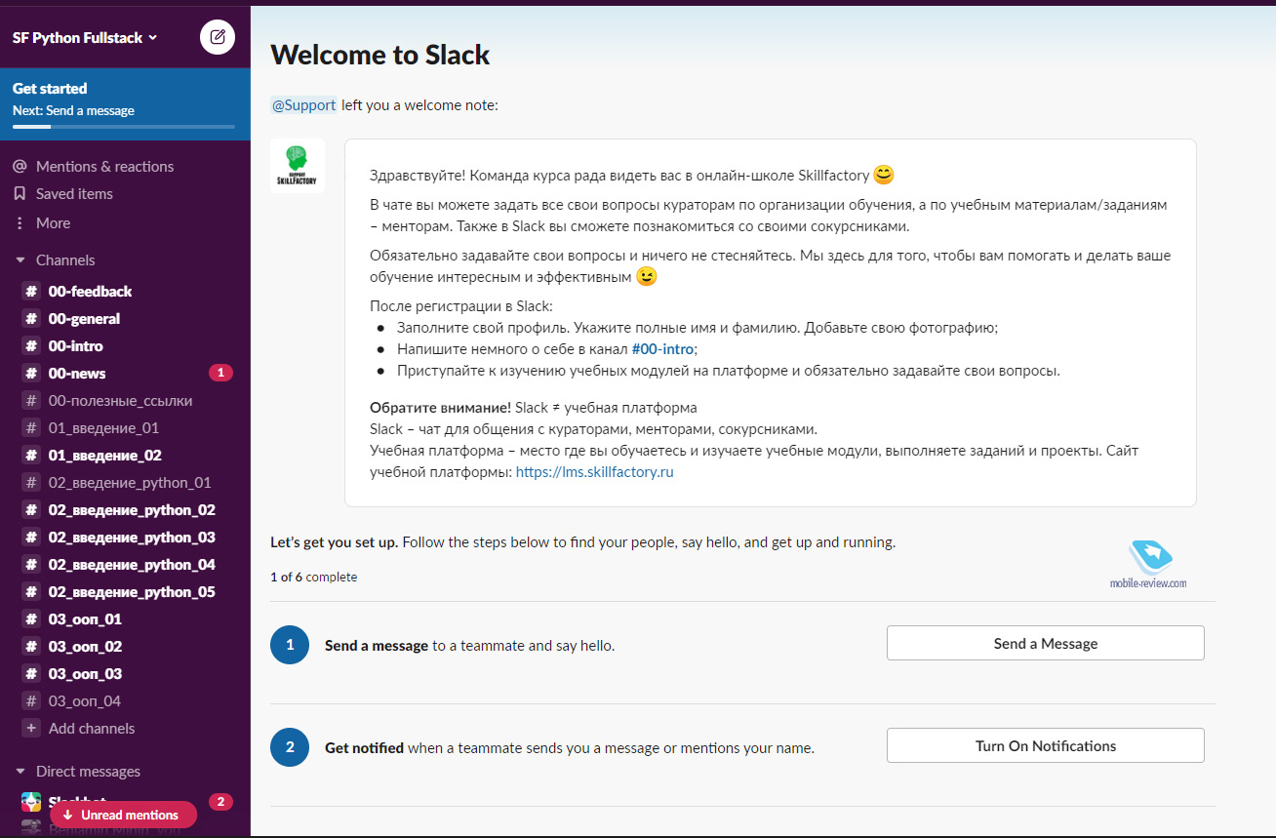Click the compose new message icon
The width and height of the screenshot is (1276, 838).
point(218,37)
